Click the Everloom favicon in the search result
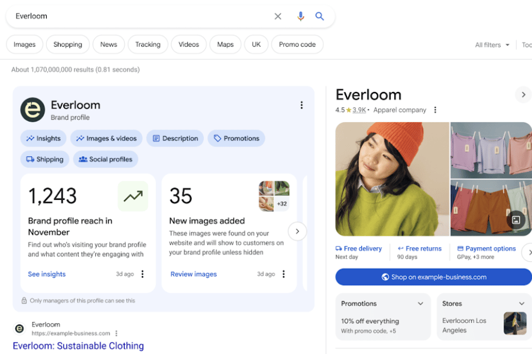This screenshot has width=532, height=354. point(20,328)
